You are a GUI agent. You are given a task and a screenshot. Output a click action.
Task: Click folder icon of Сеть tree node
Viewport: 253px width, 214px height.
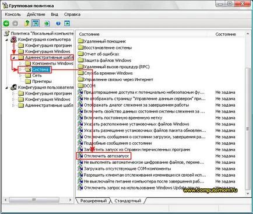28,75
